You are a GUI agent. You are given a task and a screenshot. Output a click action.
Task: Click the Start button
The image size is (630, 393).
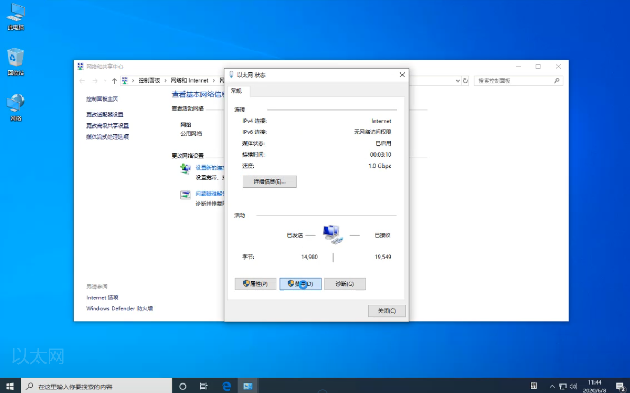coord(10,386)
